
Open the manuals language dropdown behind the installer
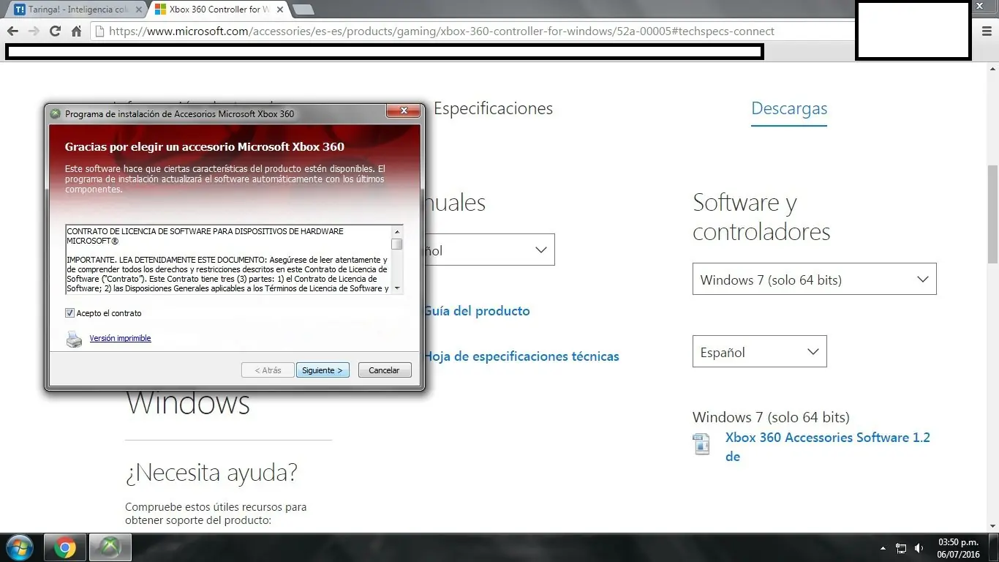click(489, 250)
